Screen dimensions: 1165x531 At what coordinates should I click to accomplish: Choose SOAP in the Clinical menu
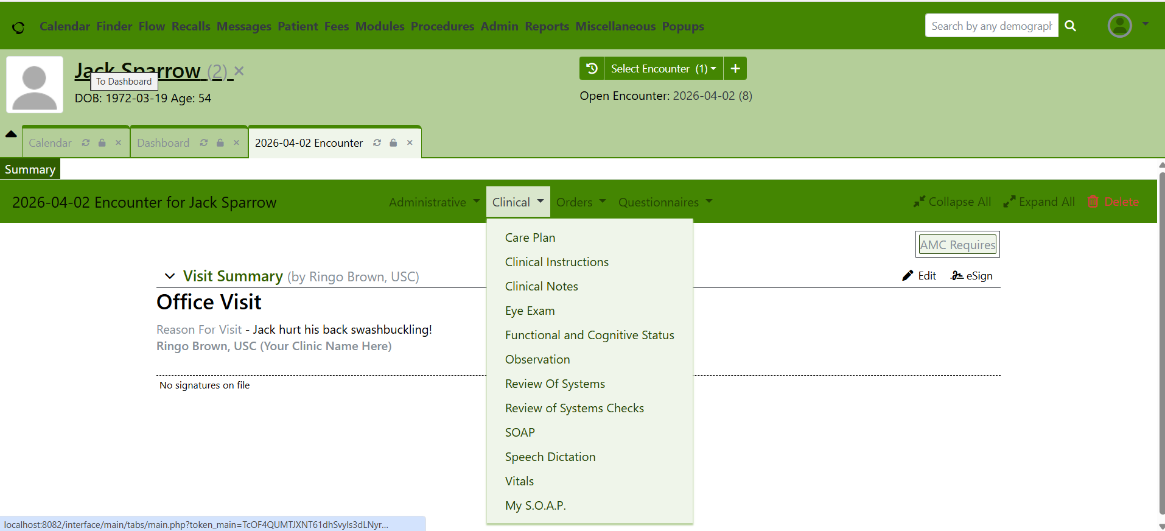click(520, 432)
